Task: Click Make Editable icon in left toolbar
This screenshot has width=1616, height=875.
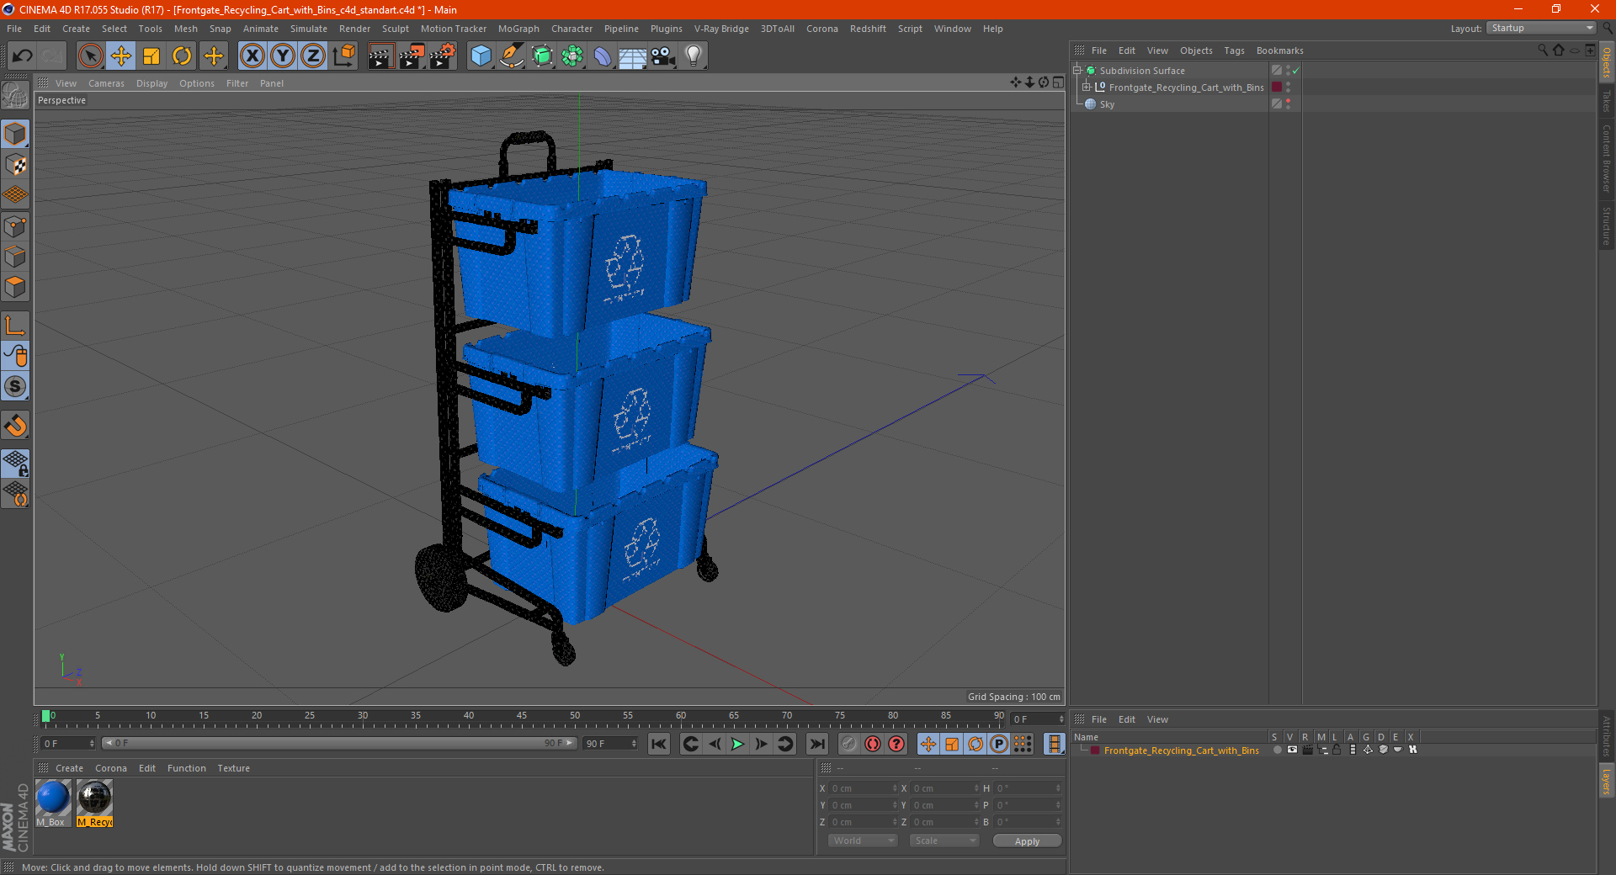Action: (15, 95)
